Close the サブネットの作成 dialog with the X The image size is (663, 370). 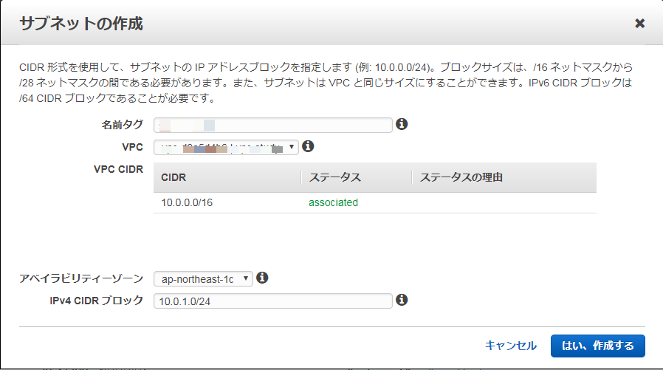pyautogui.click(x=639, y=24)
